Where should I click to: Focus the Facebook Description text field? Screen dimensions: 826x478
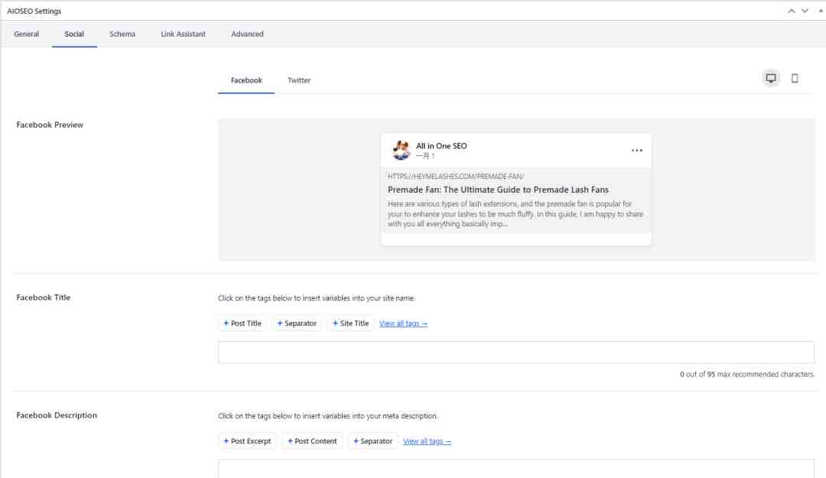point(516,469)
